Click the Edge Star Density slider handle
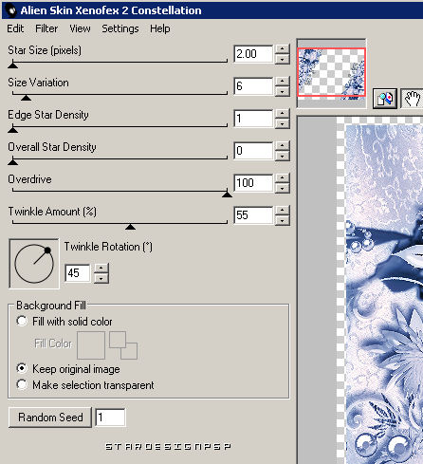This screenshot has height=464, width=423. (12, 130)
